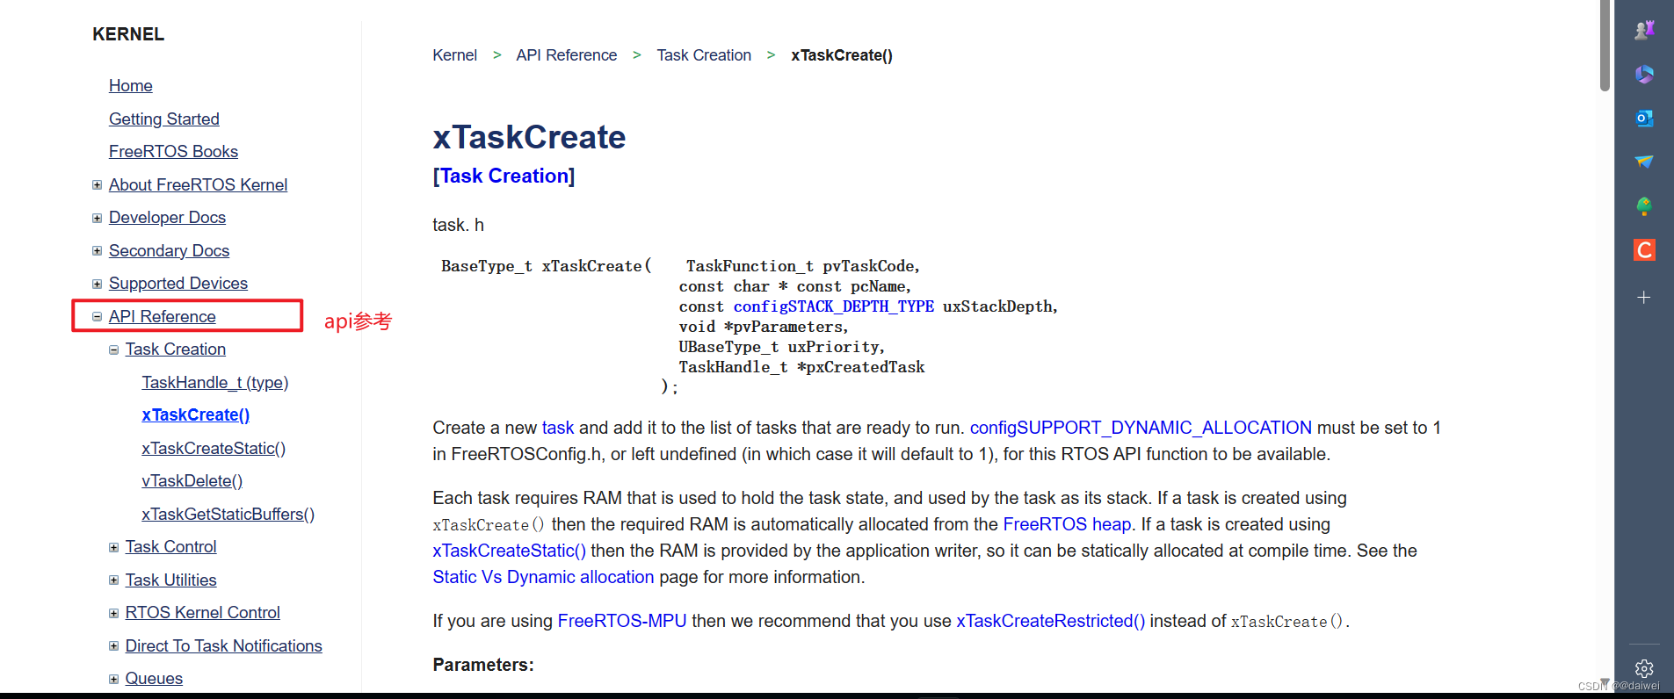Expand the Queues node

pyautogui.click(x=113, y=679)
